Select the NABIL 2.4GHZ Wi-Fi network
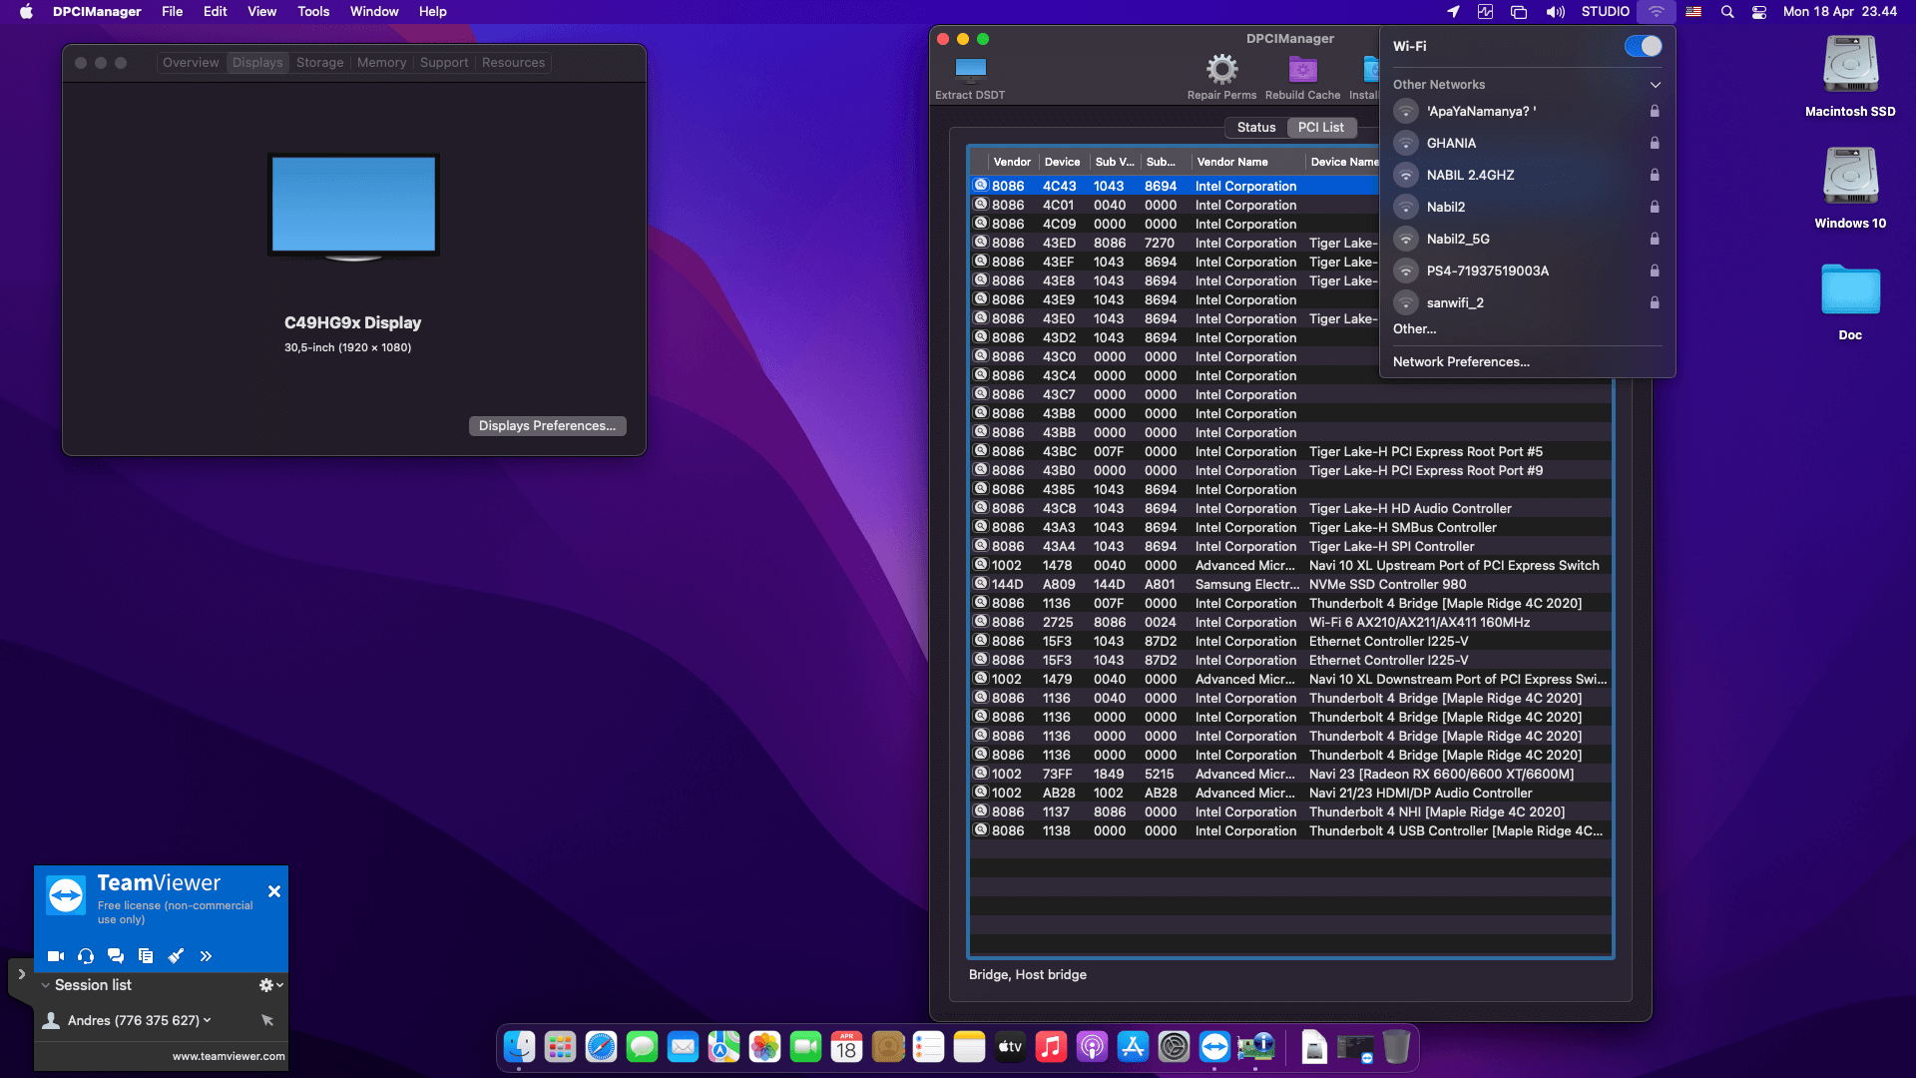 1470,176
